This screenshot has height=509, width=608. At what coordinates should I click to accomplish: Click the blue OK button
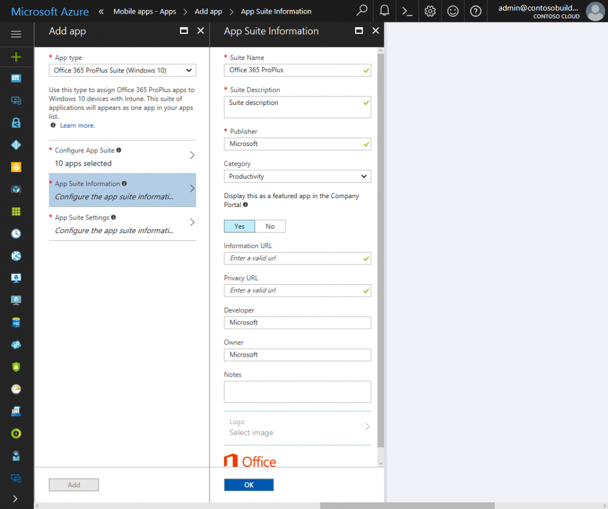pyautogui.click(x=249, y=485)
